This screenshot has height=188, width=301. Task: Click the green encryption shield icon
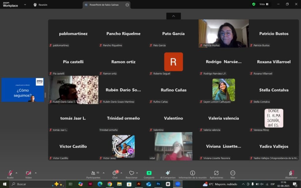coord(254,4)
